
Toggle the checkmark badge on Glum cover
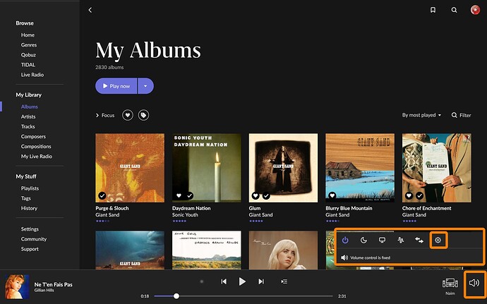point(266,195)
